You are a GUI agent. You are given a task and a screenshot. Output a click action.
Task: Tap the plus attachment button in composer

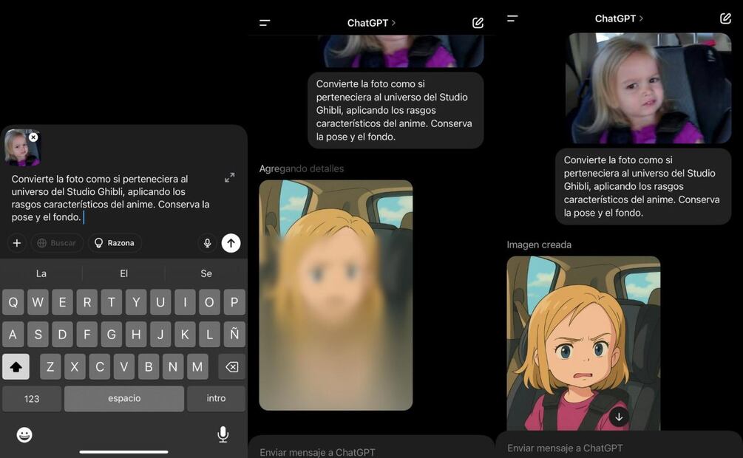click(16, 243)
